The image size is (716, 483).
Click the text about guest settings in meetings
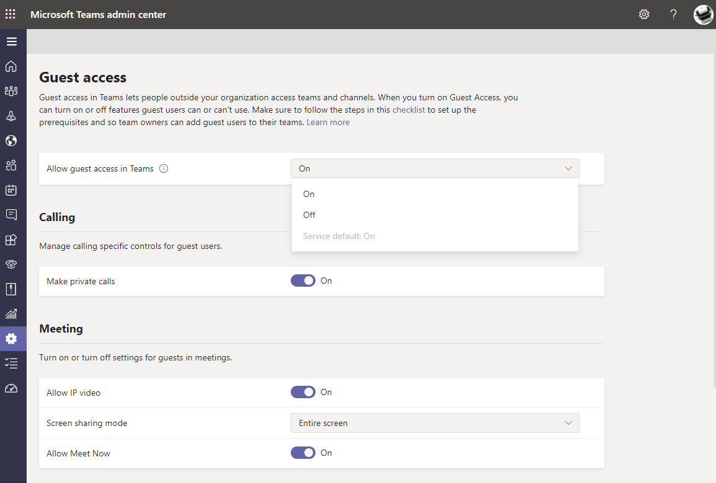tap(136, 357)
